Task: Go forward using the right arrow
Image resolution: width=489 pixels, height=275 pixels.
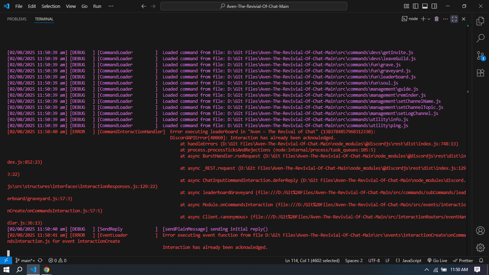Action: [153, 6]
